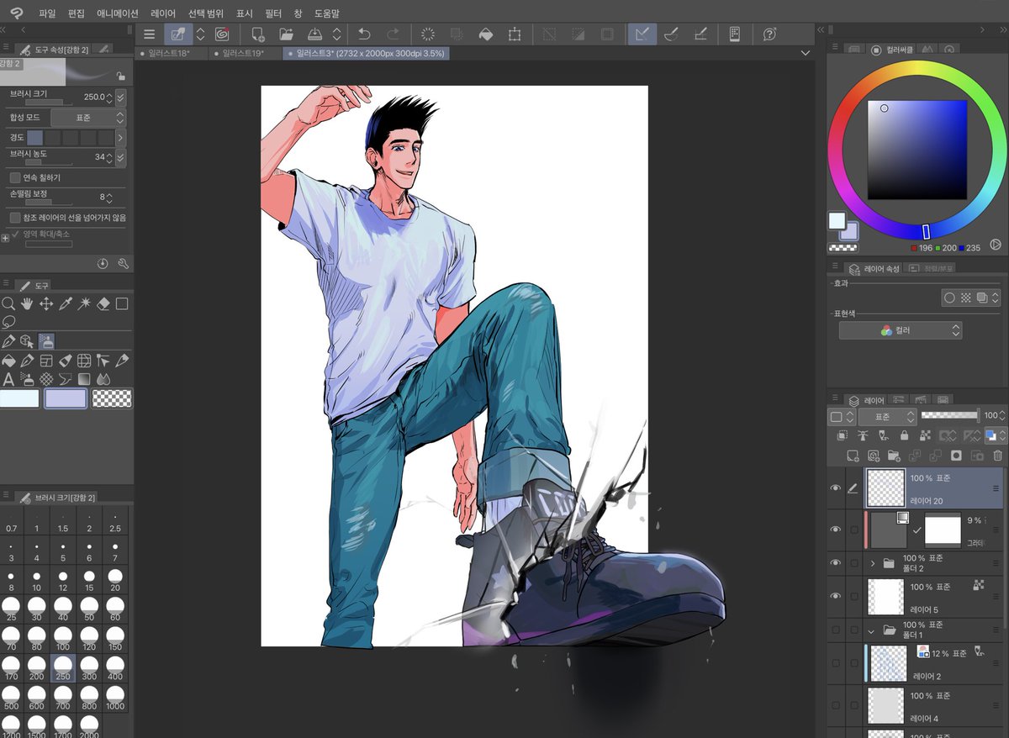Switch to the 일러스트18* document tab
The width and height of the screenshot is (1009, 738).
171,53
